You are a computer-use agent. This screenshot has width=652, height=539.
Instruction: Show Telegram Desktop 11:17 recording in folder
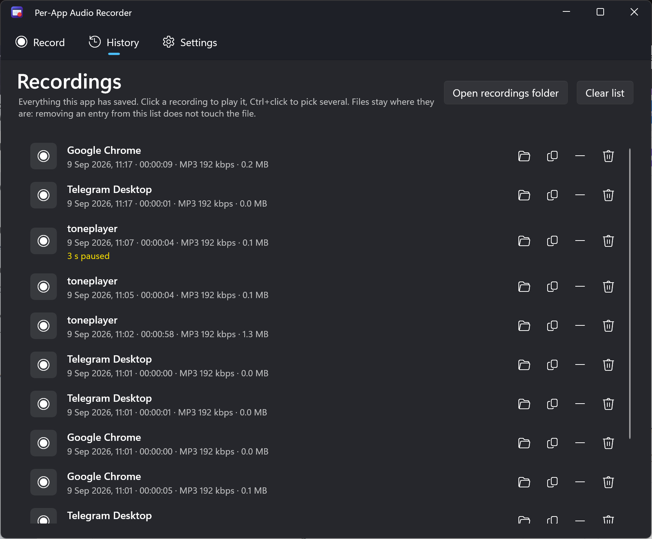click(524, 195)
